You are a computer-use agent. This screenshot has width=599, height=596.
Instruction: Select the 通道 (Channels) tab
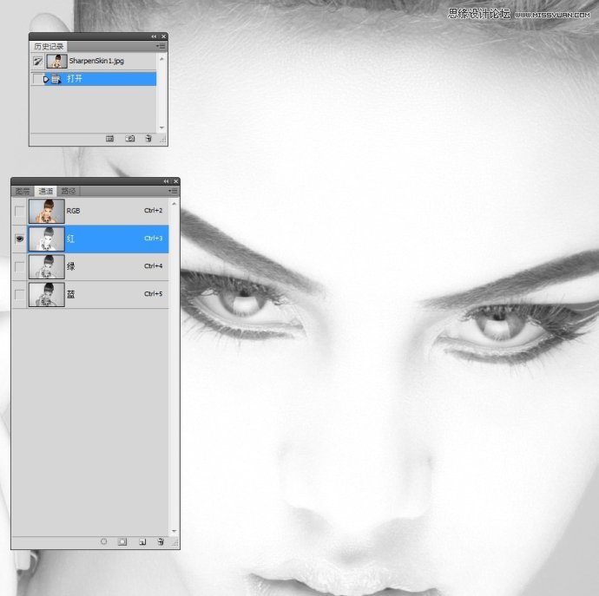tap(45, 191)
